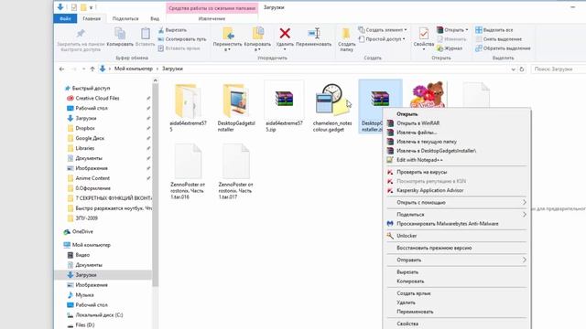Click the navigation pane scrollbar

click(155, 185)
